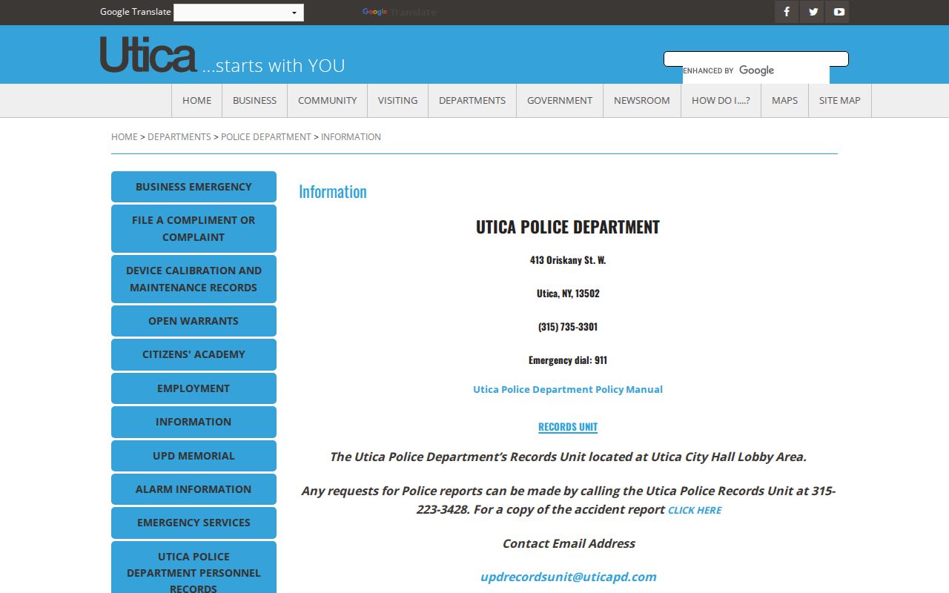Open the Emergency Services sidebar button
This screenshot has height=593, width=949.
pos(194,523)
